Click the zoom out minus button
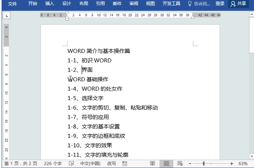This screenshot has height=168, width=254. coord(190,164)
